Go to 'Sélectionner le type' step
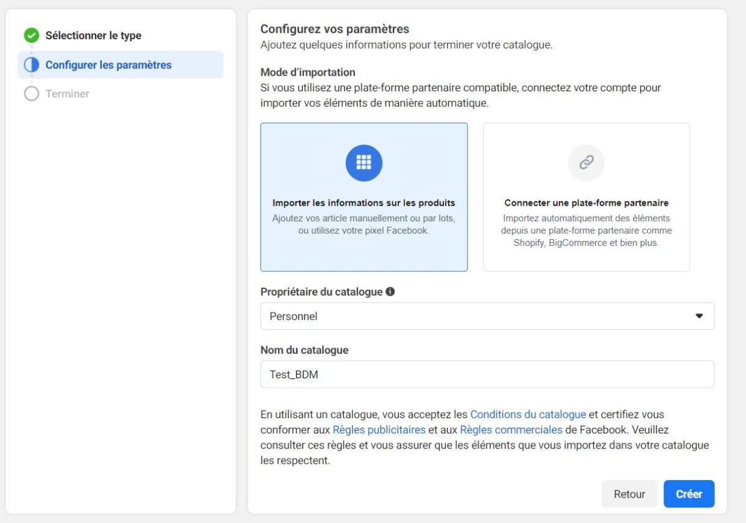 93,35
